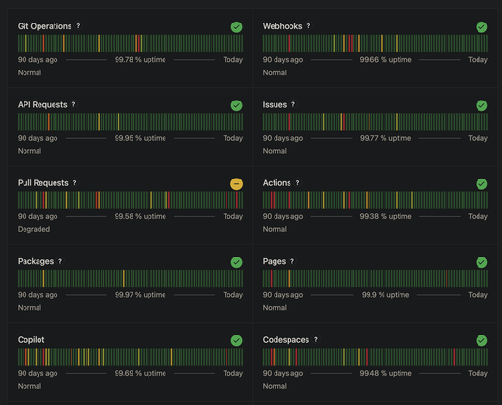Click the API Requests heading
Screen dimensions: 502x405
pyautogui.click(x=42, y=104)
